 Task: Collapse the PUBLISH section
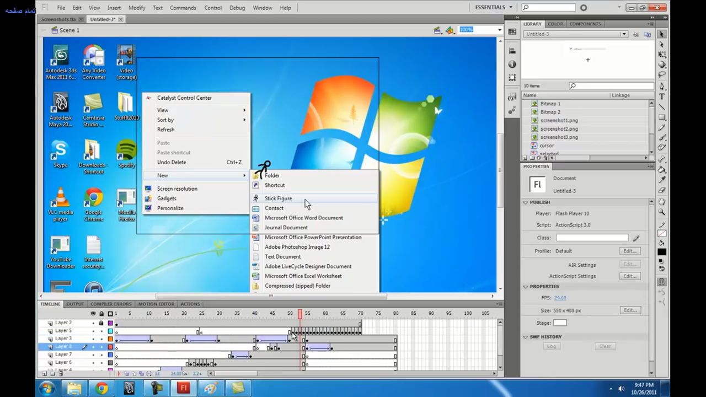click(x=526, y=202)
